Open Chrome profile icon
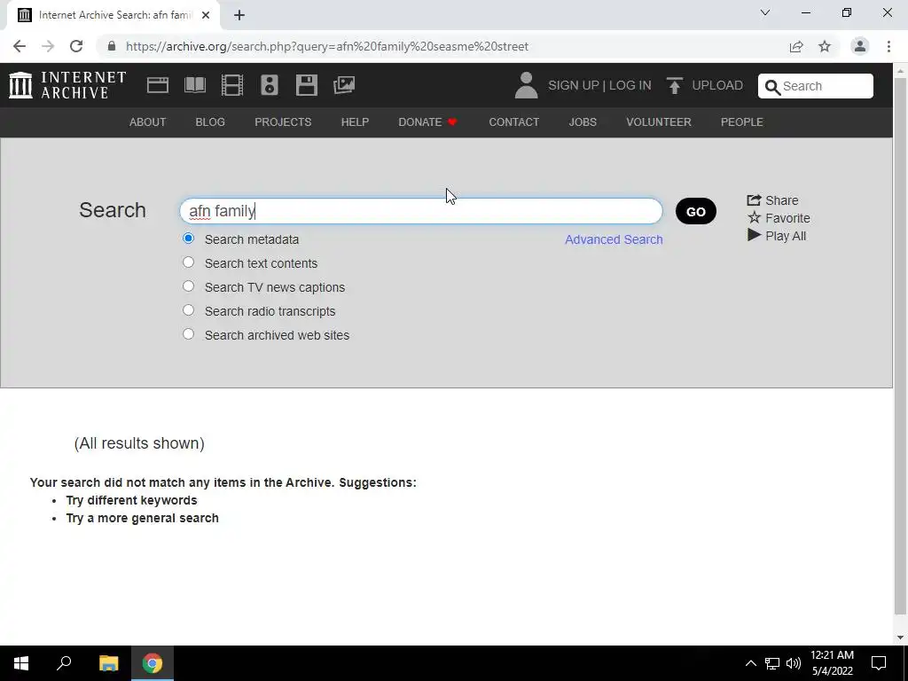 point(860,46)
